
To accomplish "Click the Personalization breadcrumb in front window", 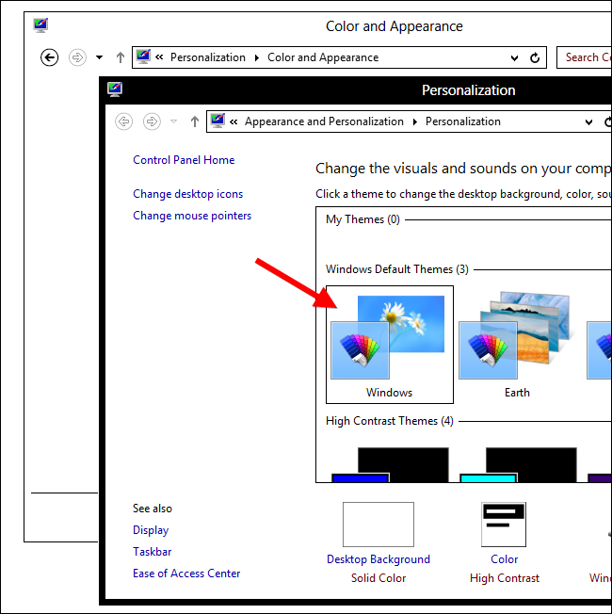I will click(x=463, y=121).
